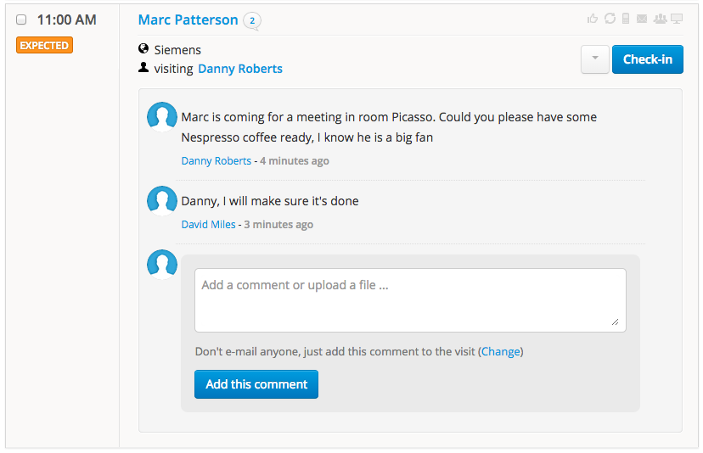Click the orange EXPECTED status badge

tap(44, 45)
